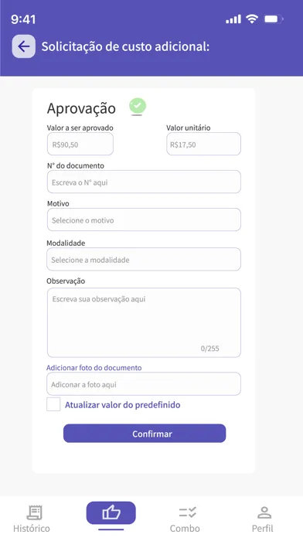This screenshot has width=303, height=538.
Task: Open the Combo checklist icon
Action: click(x=187, y=512)
